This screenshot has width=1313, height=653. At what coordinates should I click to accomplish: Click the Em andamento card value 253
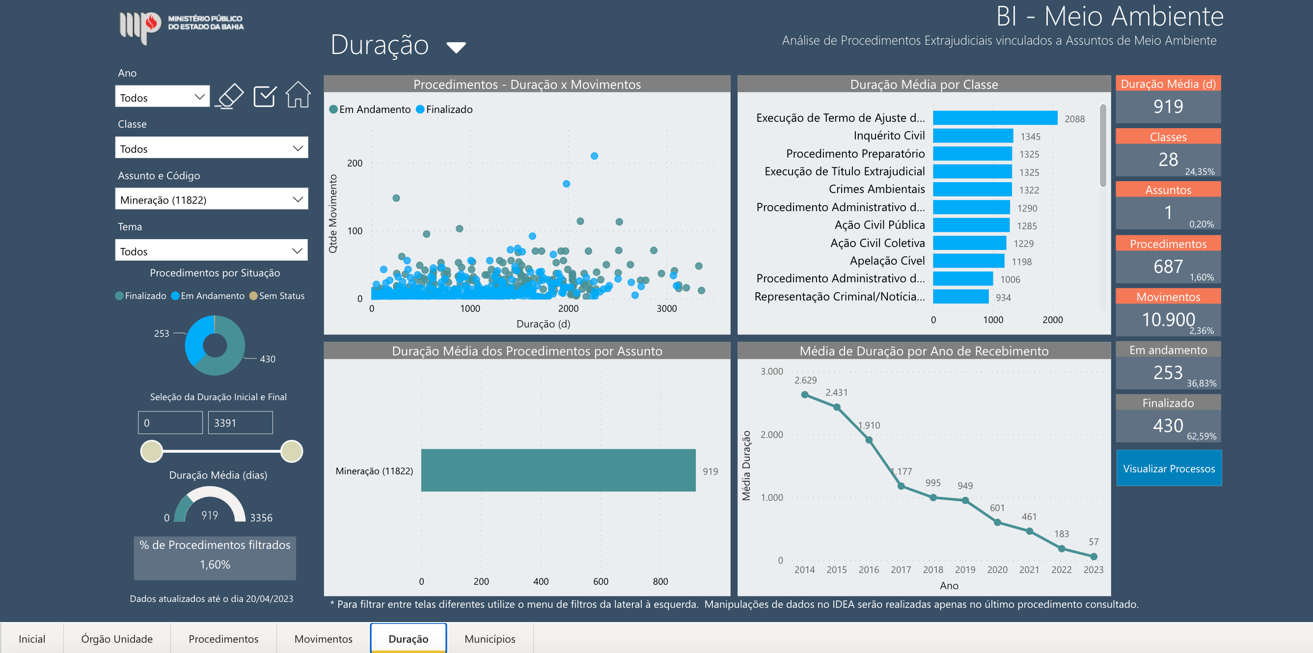click(1168, 373)
